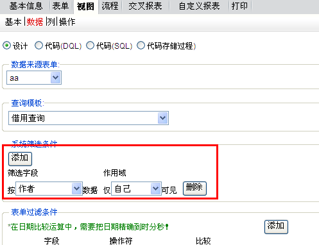
Task: Switch to the 交叉报表 tab
Action: pyautogui.click(x=145, y=6)
